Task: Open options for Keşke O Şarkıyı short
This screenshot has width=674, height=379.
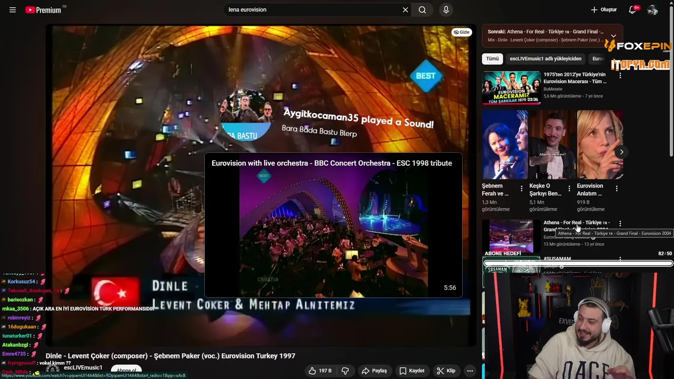Action: coord(569,188)
